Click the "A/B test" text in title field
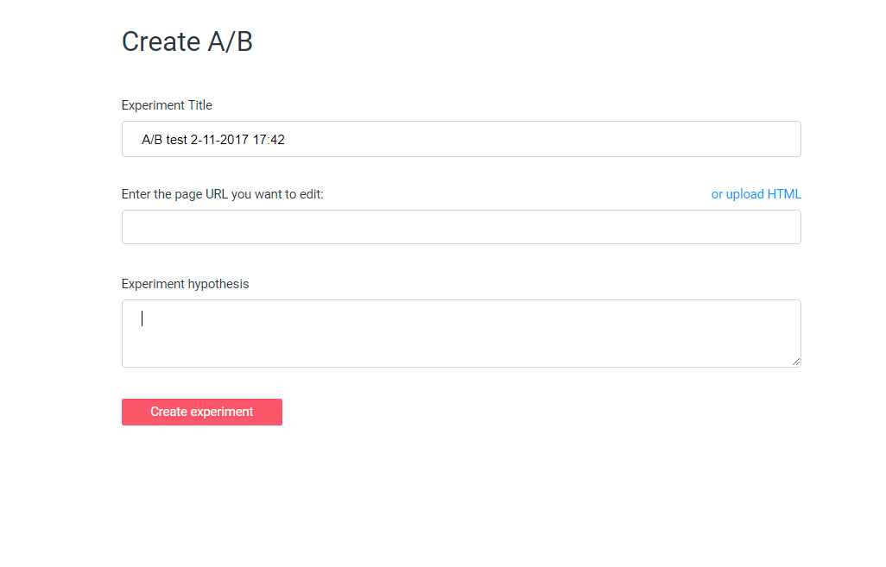Image resolution: width=886 pixels, height=567 pixels. point(164,139)
